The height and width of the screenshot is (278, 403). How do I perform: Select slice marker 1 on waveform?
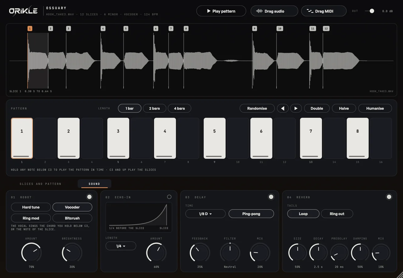point(30,29)
